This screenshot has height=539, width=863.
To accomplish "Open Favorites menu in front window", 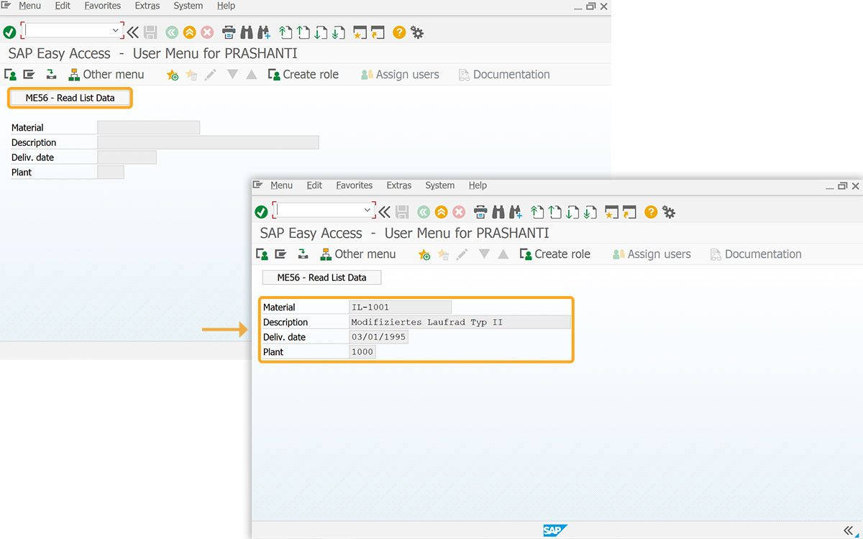I will [355, 185].
